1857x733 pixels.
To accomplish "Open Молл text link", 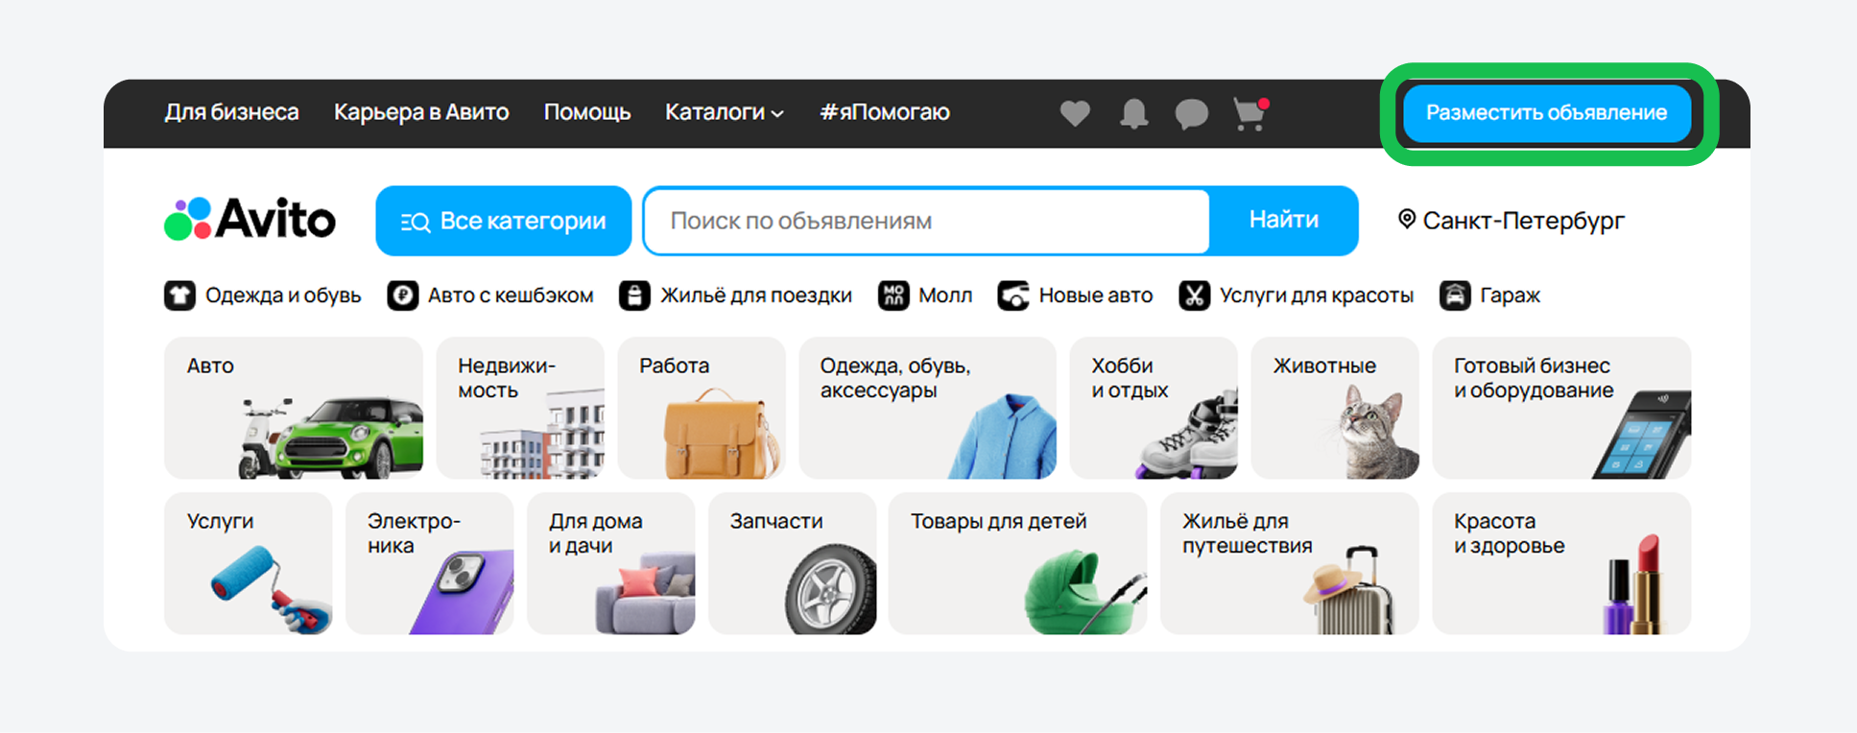I will pyautogui.click(x=945, y=296).
